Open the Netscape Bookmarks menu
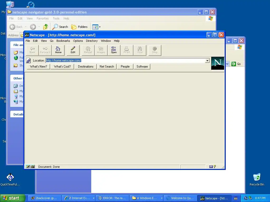 click(x=63, y=41)
